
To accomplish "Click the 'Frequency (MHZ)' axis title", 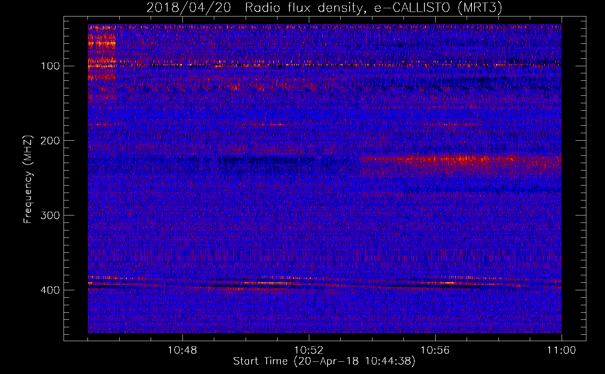I will 28,179.
